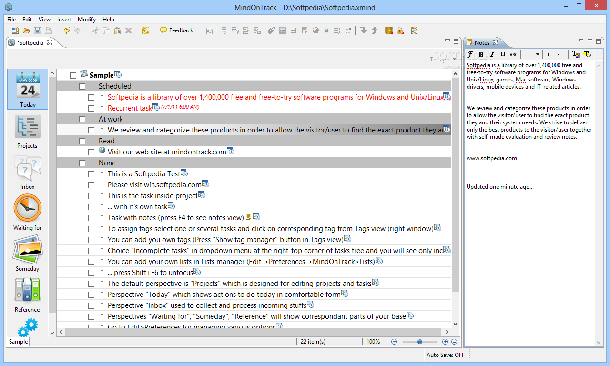The image size is (610, 366).
Task: Toggle Bold in the Notes toolbar
Action: [x=481, y=54]
